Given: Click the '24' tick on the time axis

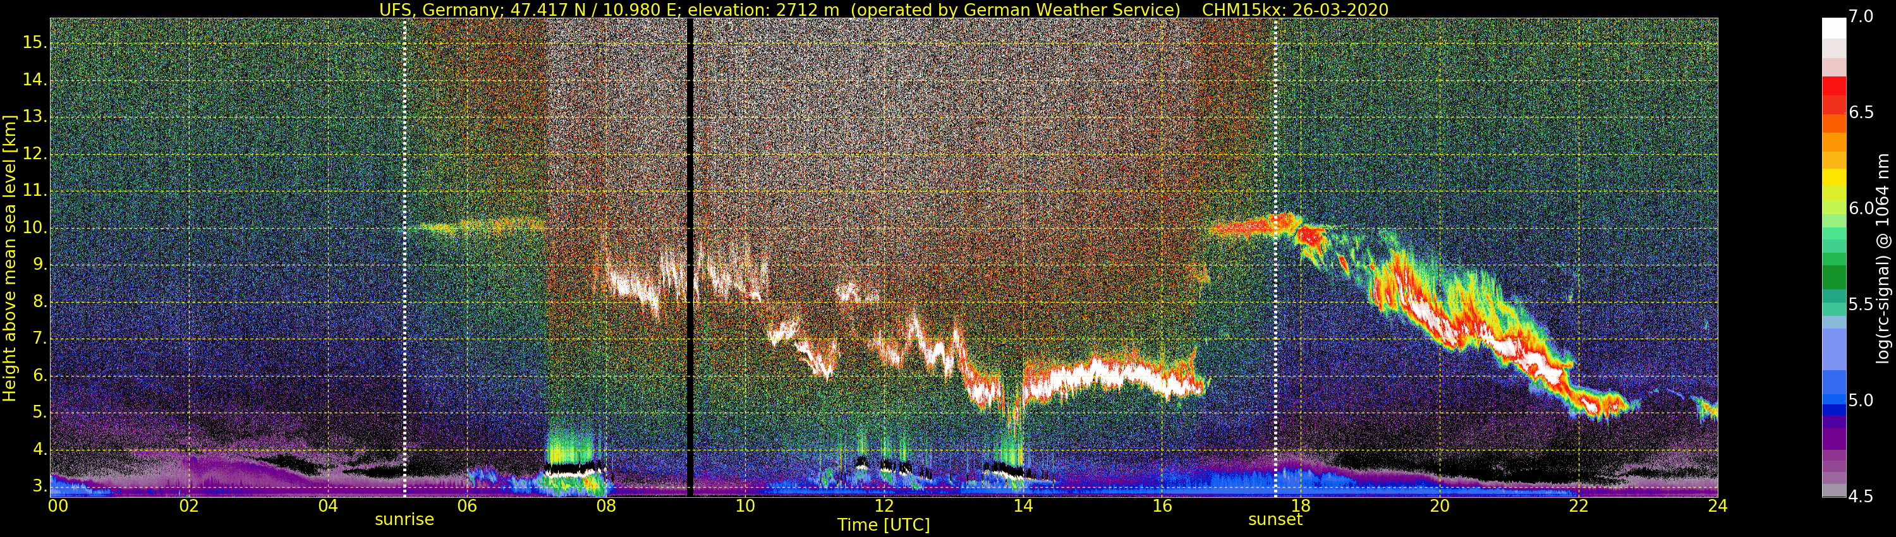Looking at the screenshot, I should 1717,506.
